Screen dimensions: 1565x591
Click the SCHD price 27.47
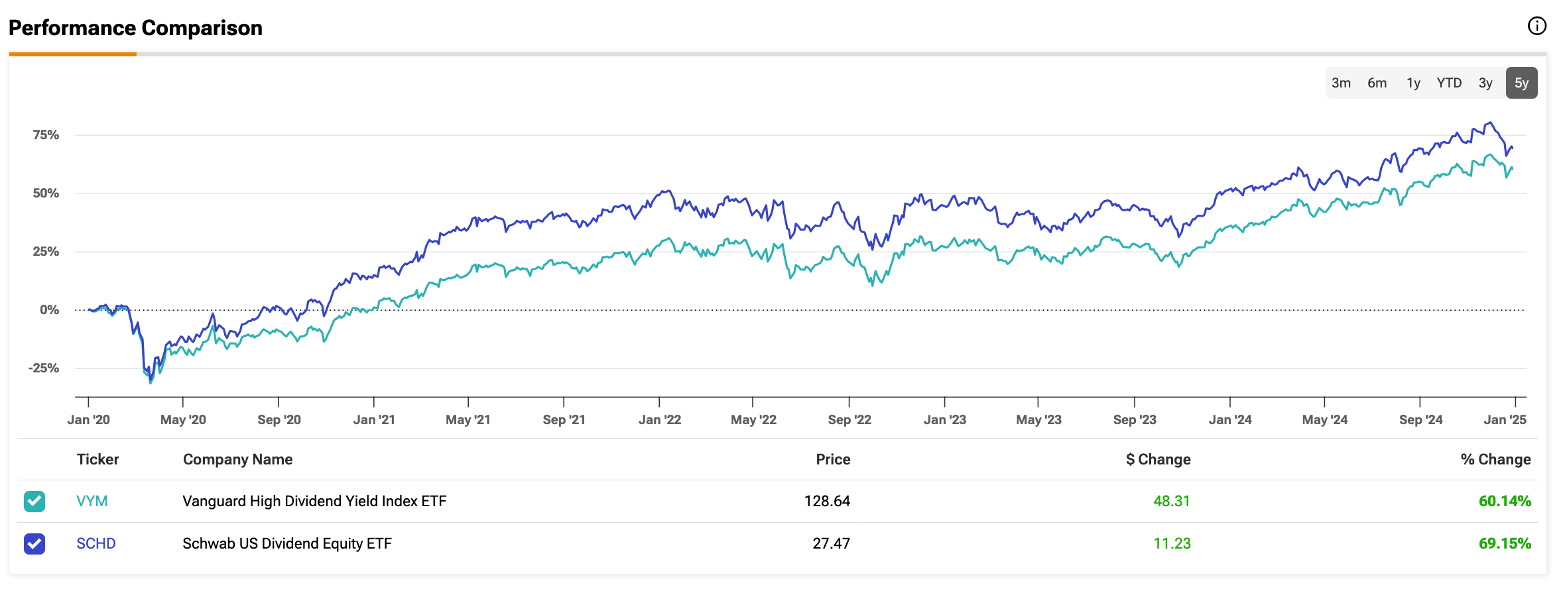832,544
